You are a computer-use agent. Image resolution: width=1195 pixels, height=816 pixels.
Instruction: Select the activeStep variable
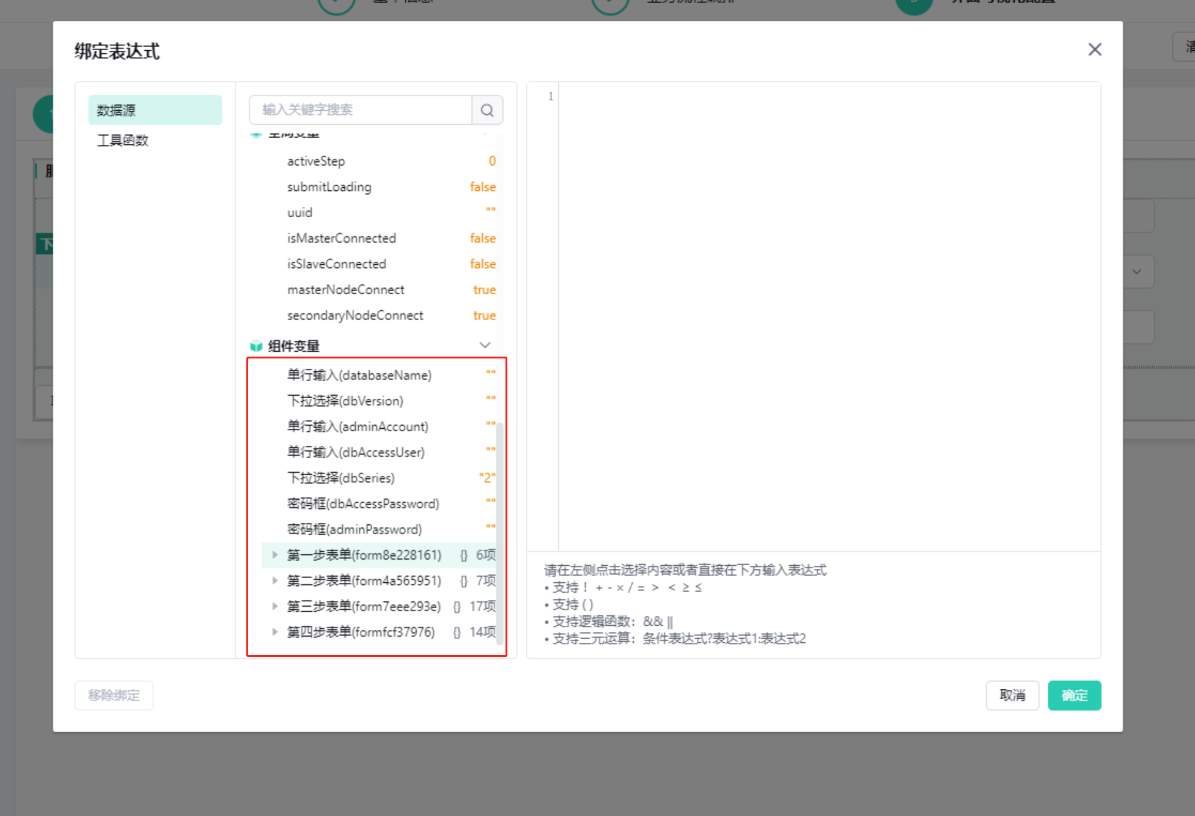tap(316, 161)
